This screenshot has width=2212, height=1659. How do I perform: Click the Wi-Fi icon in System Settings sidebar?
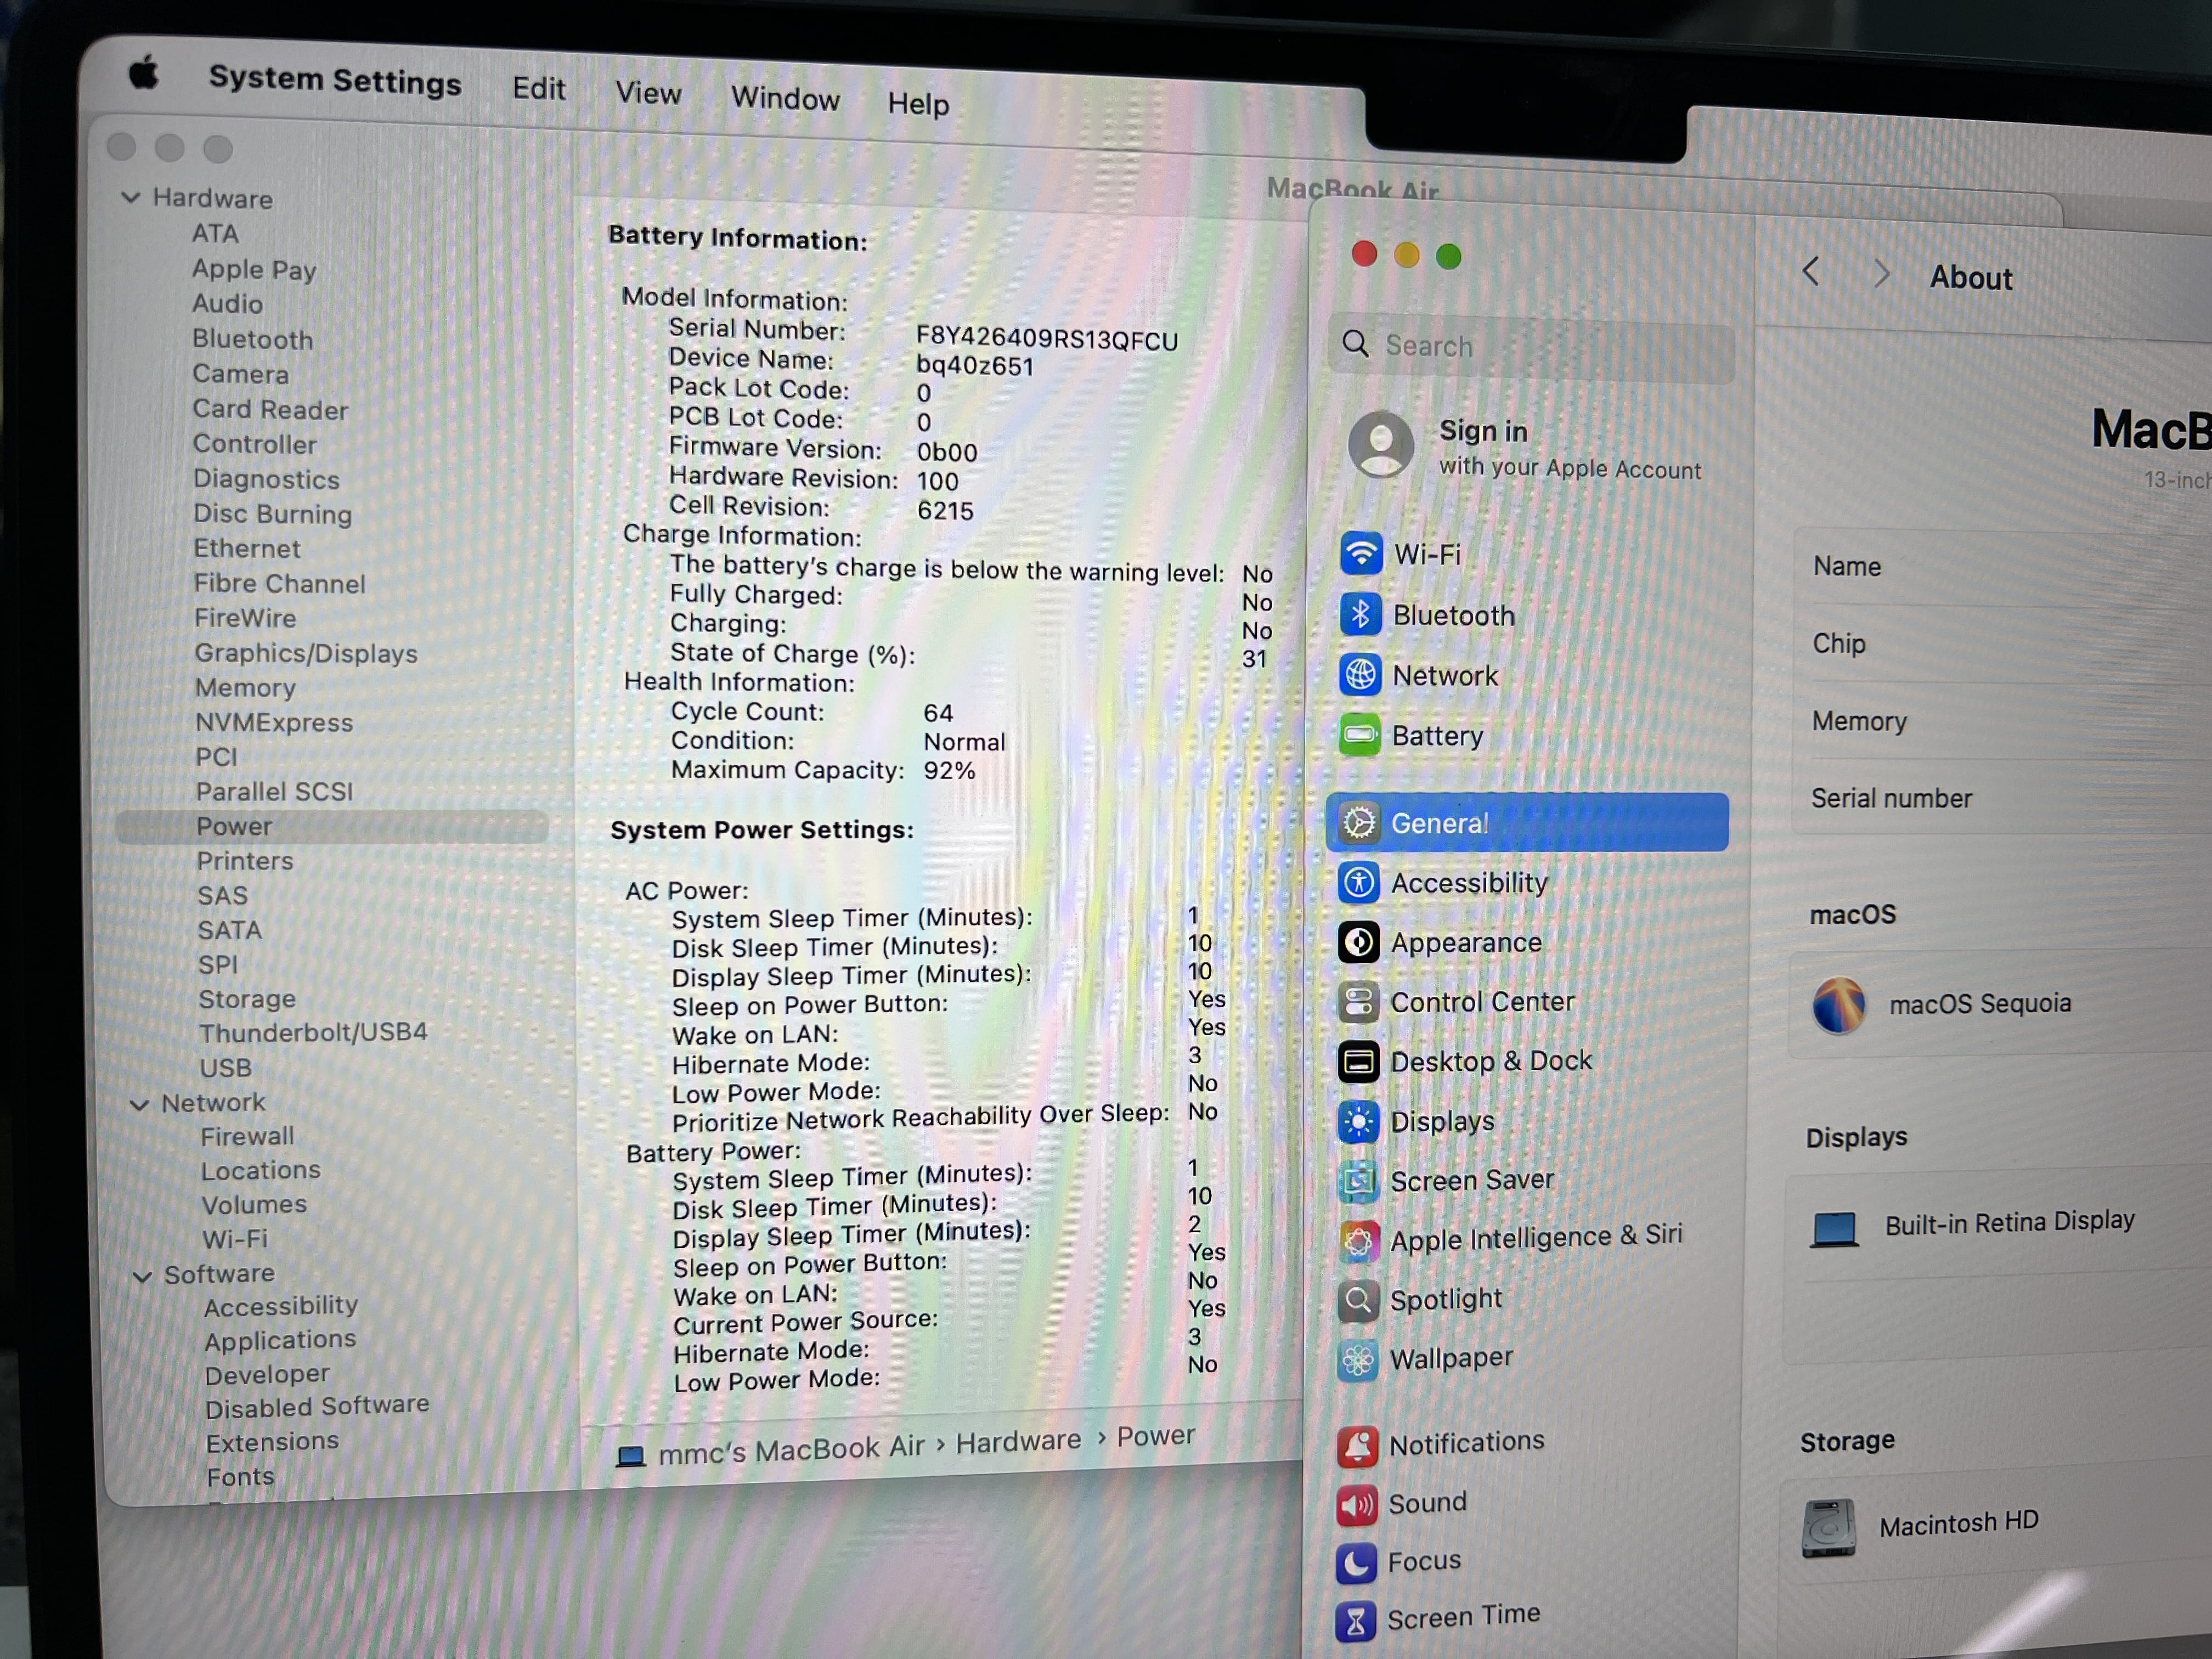1361,553
